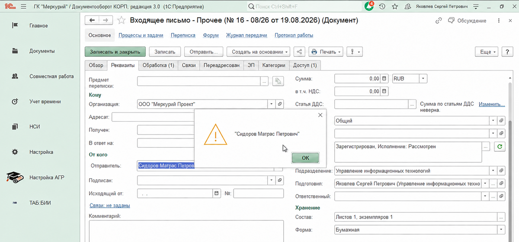Expand the Организация dropdown arrow
The height and width of the screenshot is (242, 519).
point(271,104)
